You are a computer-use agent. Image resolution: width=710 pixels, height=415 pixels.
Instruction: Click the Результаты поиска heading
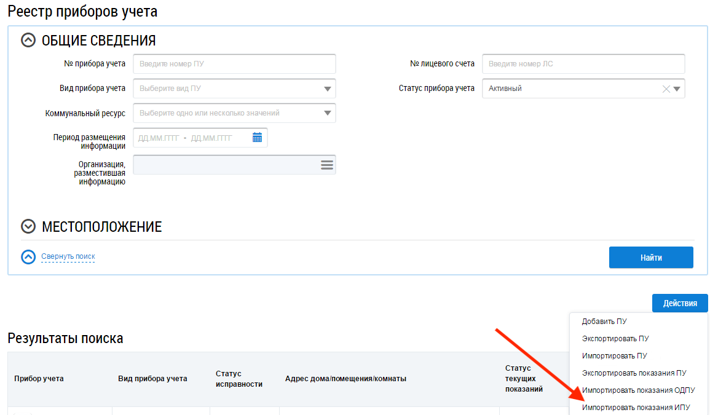(x=65, y=338)
